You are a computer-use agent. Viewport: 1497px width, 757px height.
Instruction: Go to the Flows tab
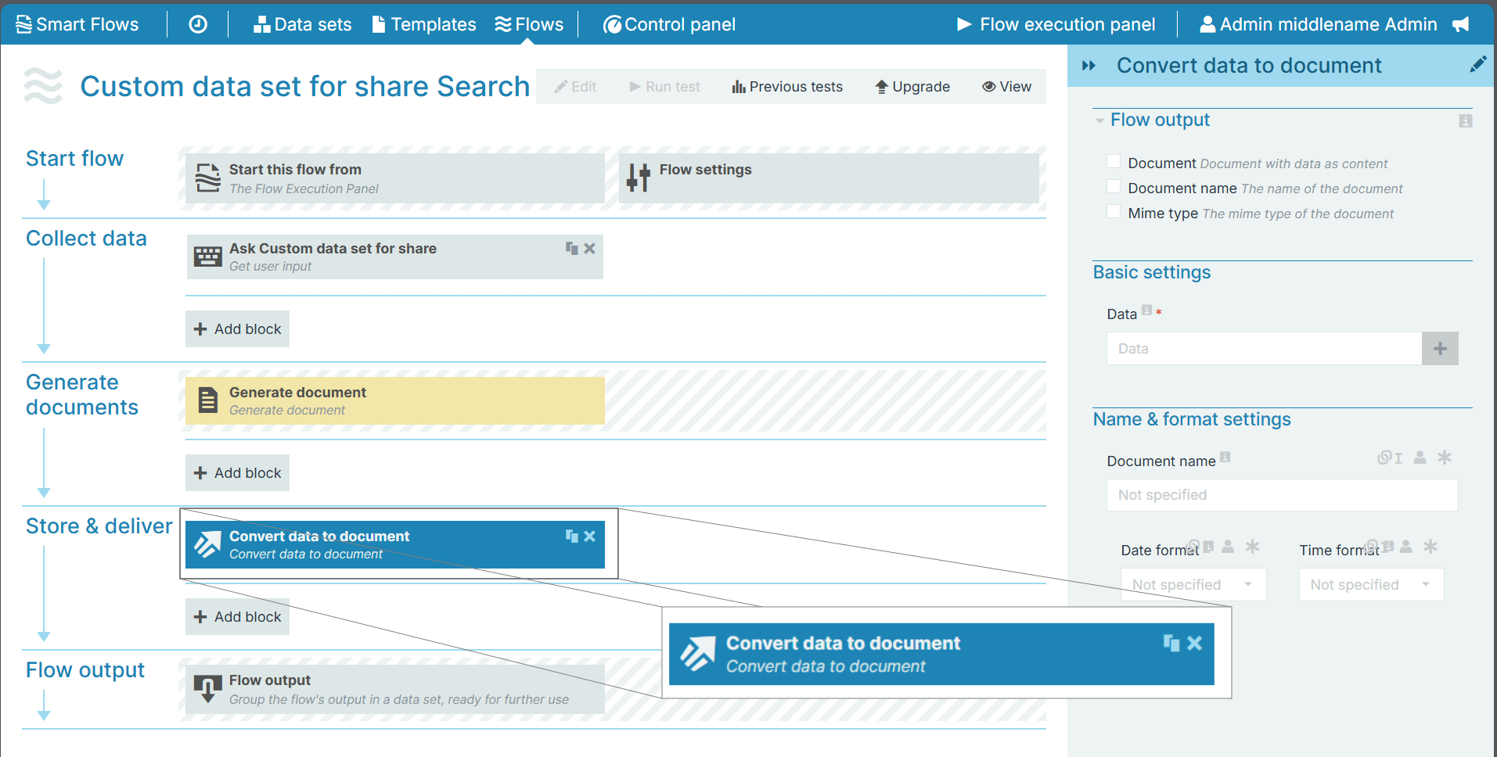529,24
